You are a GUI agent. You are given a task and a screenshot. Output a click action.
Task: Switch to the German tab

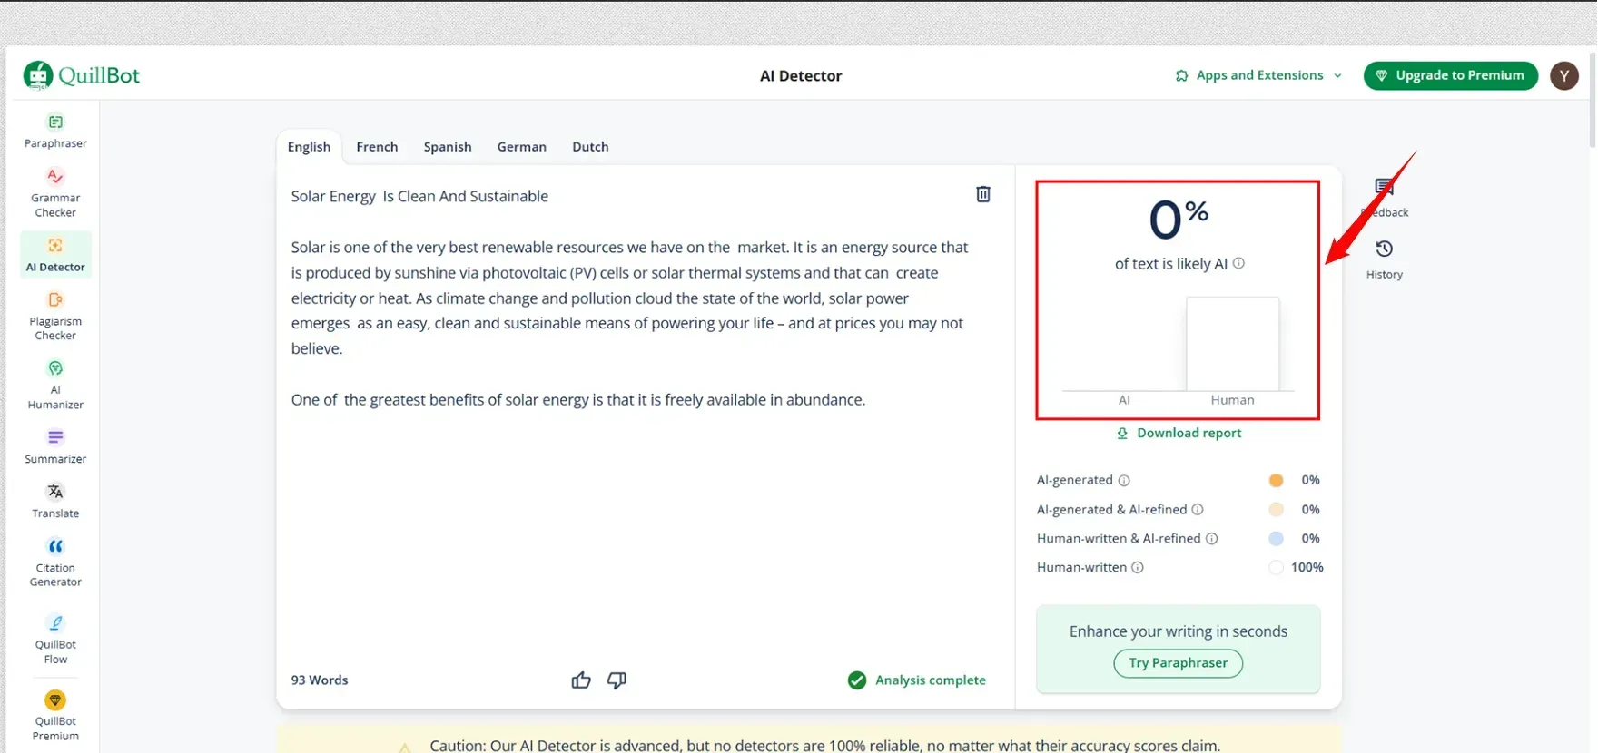click(x=521, y=146)
